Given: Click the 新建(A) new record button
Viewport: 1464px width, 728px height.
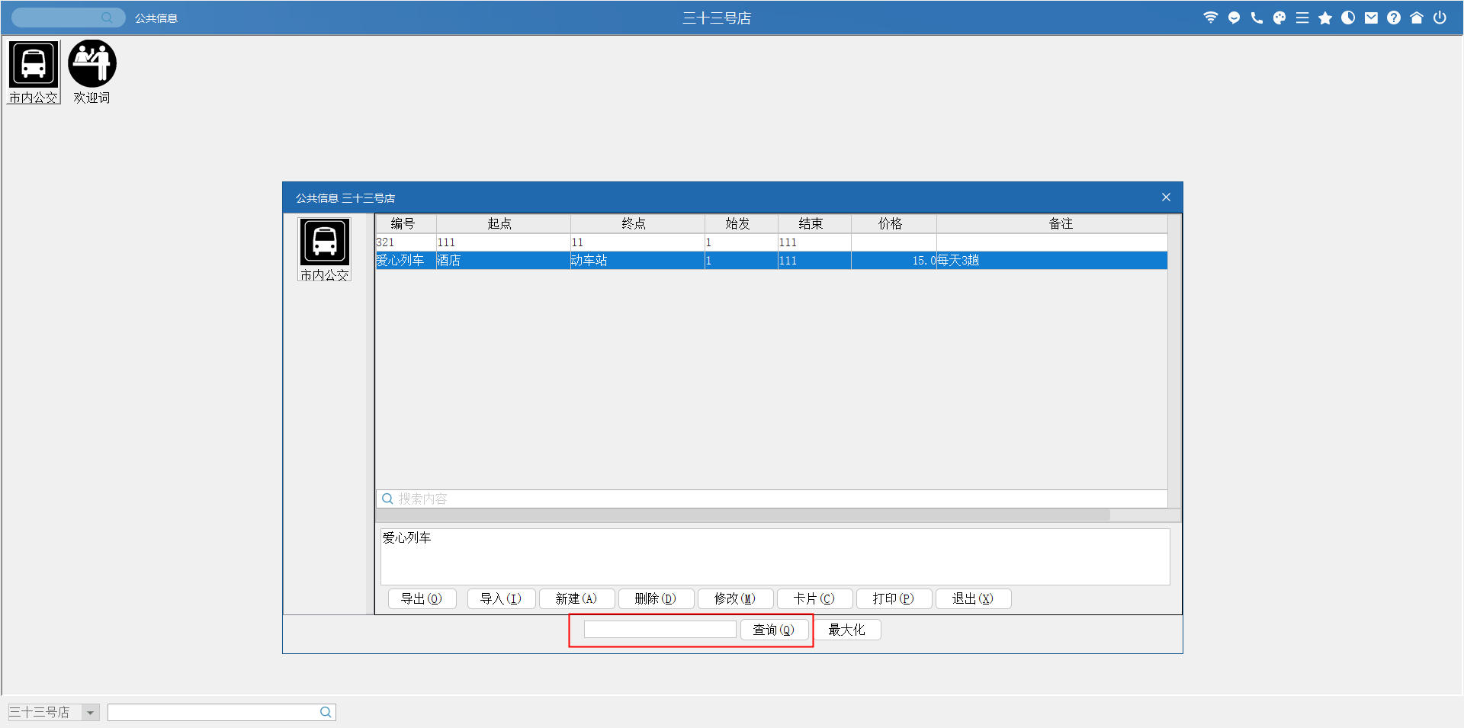Looking at the screenshot, I should click(577, 598).
